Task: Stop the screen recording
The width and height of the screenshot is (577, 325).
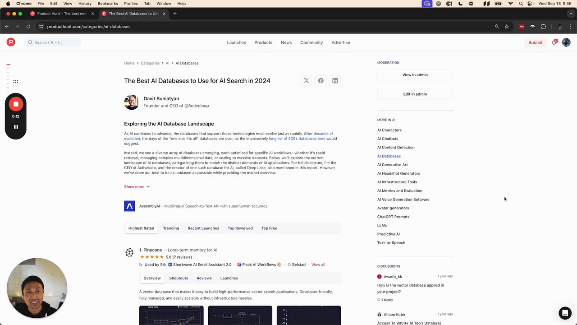Action: tap(16, 104)
